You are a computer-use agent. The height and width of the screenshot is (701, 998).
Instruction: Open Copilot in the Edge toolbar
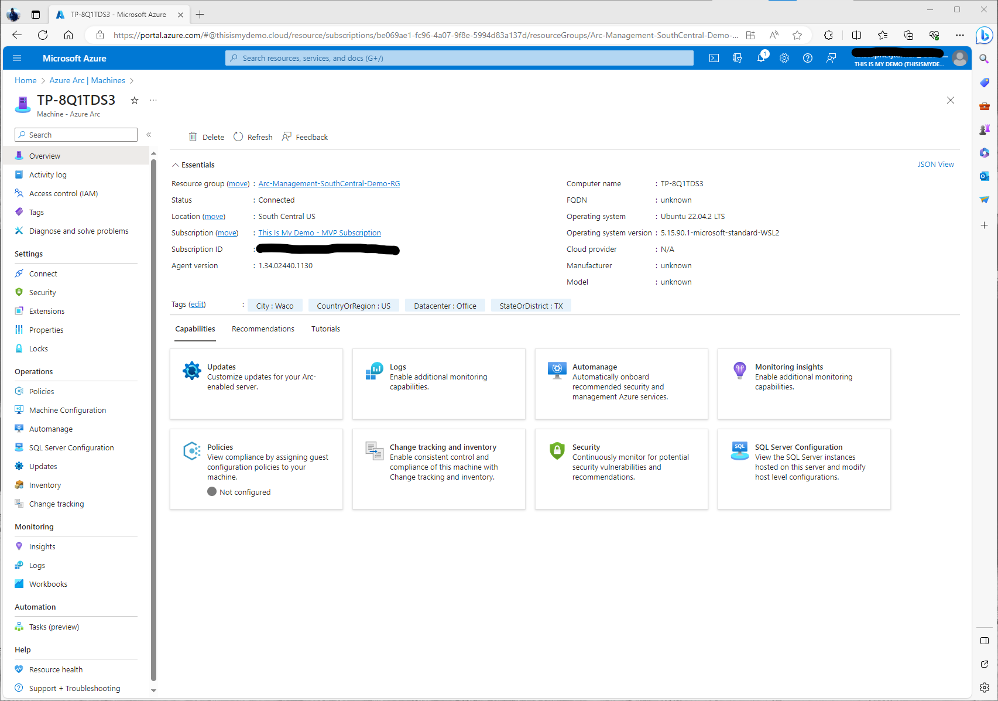[984, 35]
